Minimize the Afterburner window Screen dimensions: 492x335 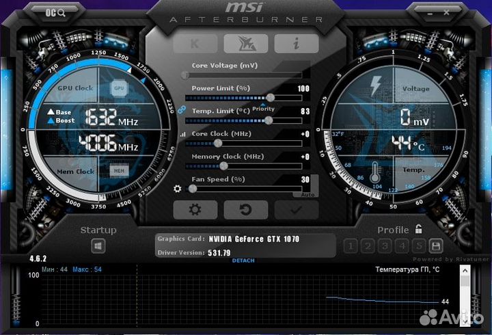430,13
